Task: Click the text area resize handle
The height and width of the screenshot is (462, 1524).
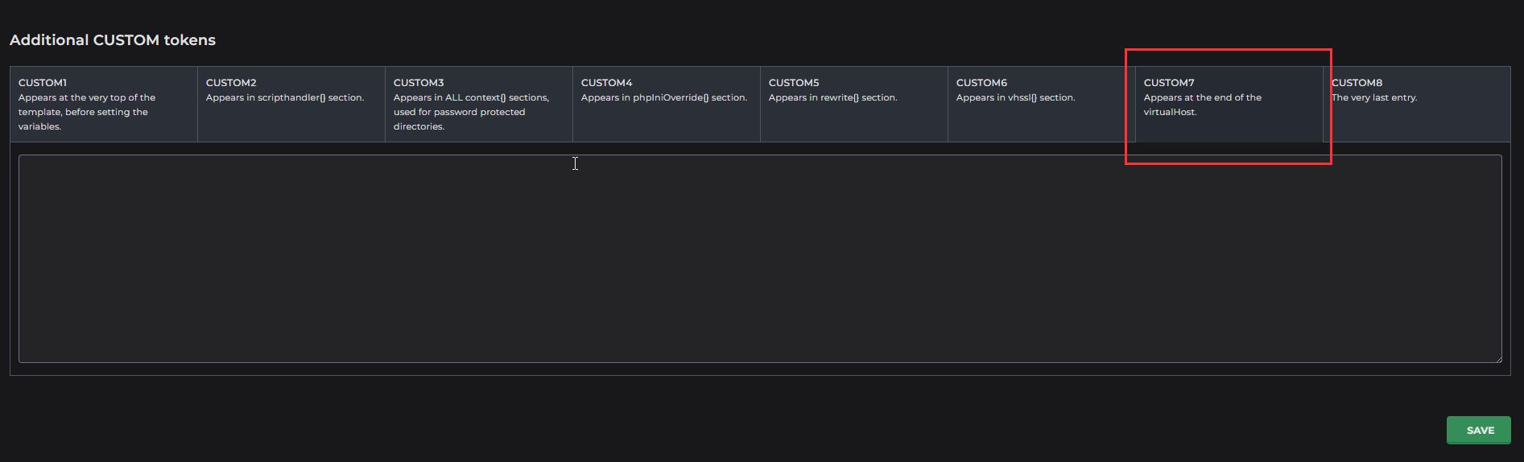Action: point(1497,358)
